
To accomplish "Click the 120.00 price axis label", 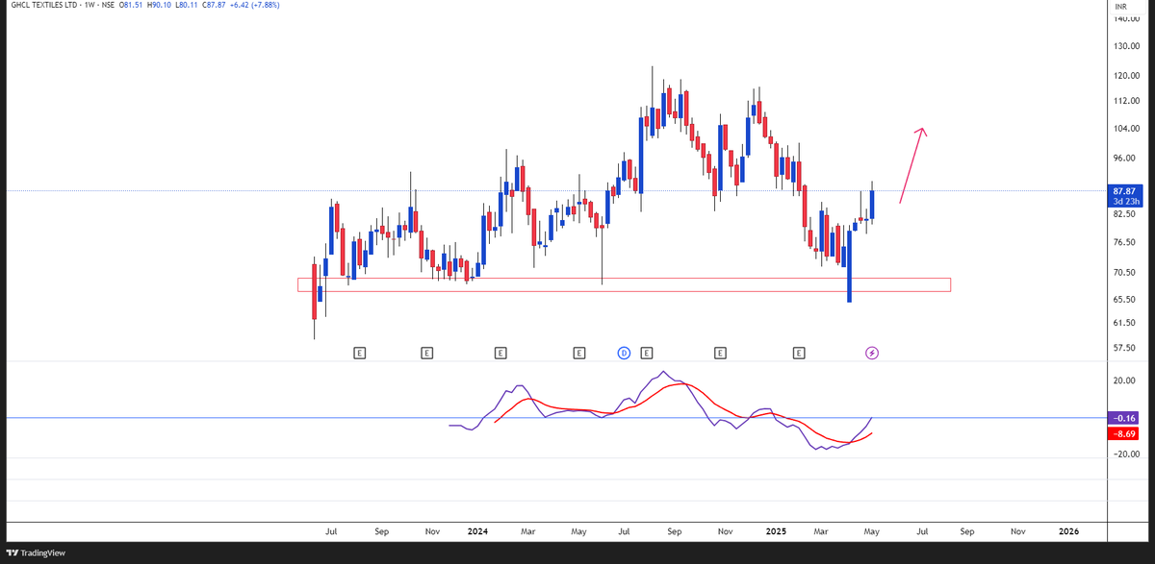I will pos(1126,76).
